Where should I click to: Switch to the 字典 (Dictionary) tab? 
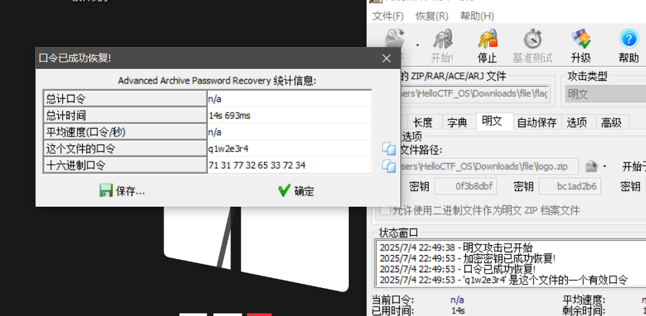click(457, 122)
